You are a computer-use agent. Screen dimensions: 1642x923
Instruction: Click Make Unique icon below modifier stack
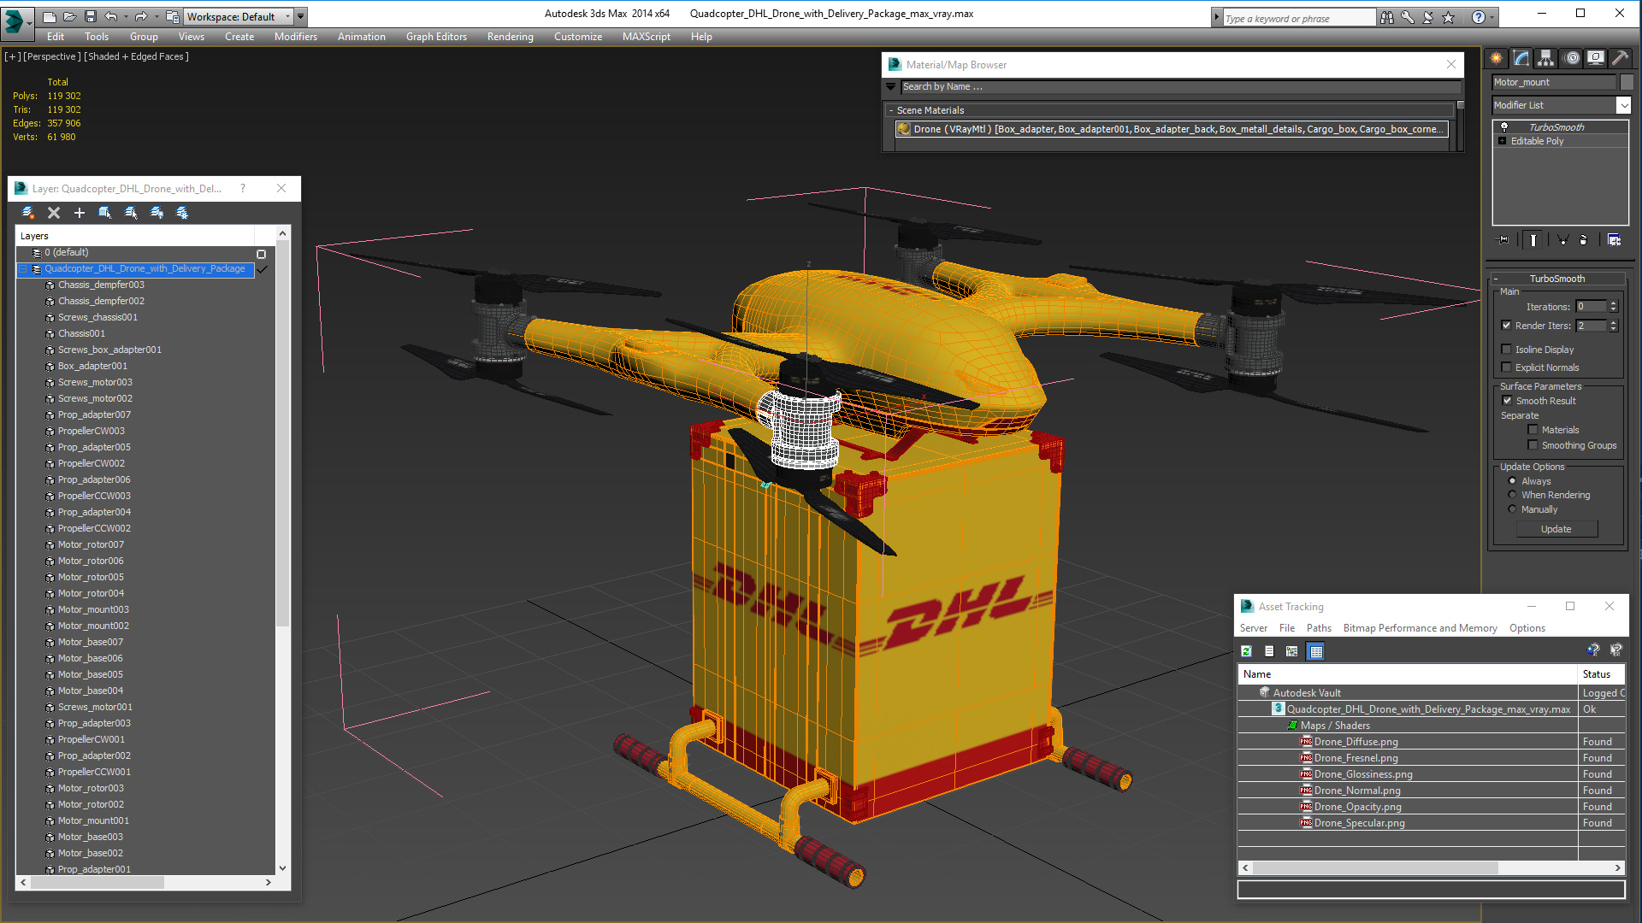[1562, 240]
